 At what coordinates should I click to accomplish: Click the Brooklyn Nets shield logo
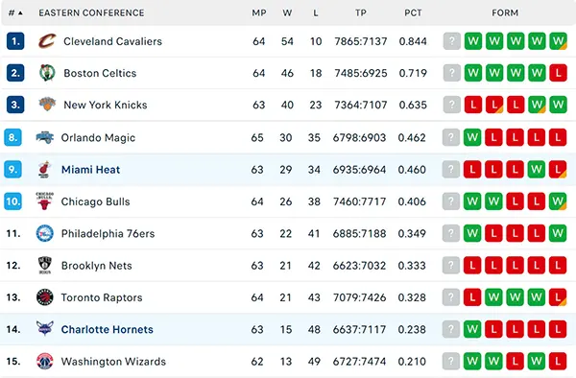click(x=45, y=266)
